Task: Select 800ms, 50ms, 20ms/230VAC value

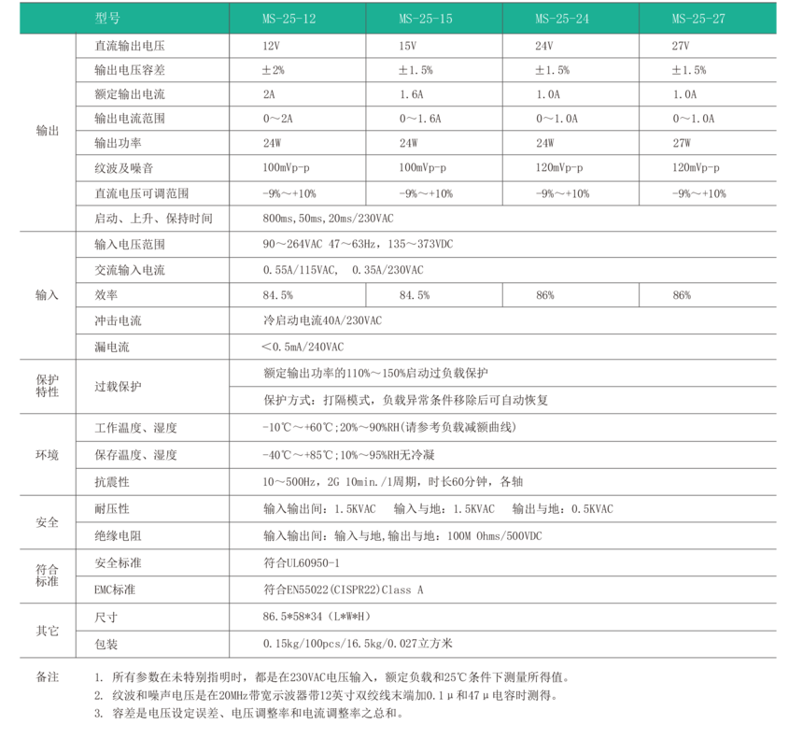Action: point(329,219)
